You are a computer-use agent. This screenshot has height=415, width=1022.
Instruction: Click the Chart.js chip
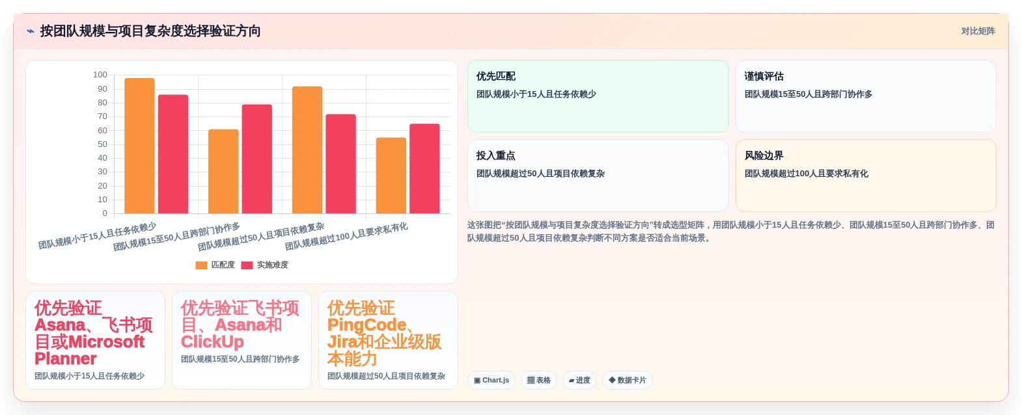[x=491, y=381]
